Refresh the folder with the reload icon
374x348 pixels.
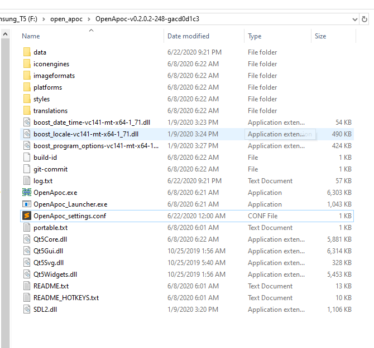(x=364, y=19)
